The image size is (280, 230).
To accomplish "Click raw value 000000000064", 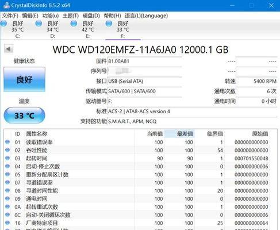I will tap(251, 223).
